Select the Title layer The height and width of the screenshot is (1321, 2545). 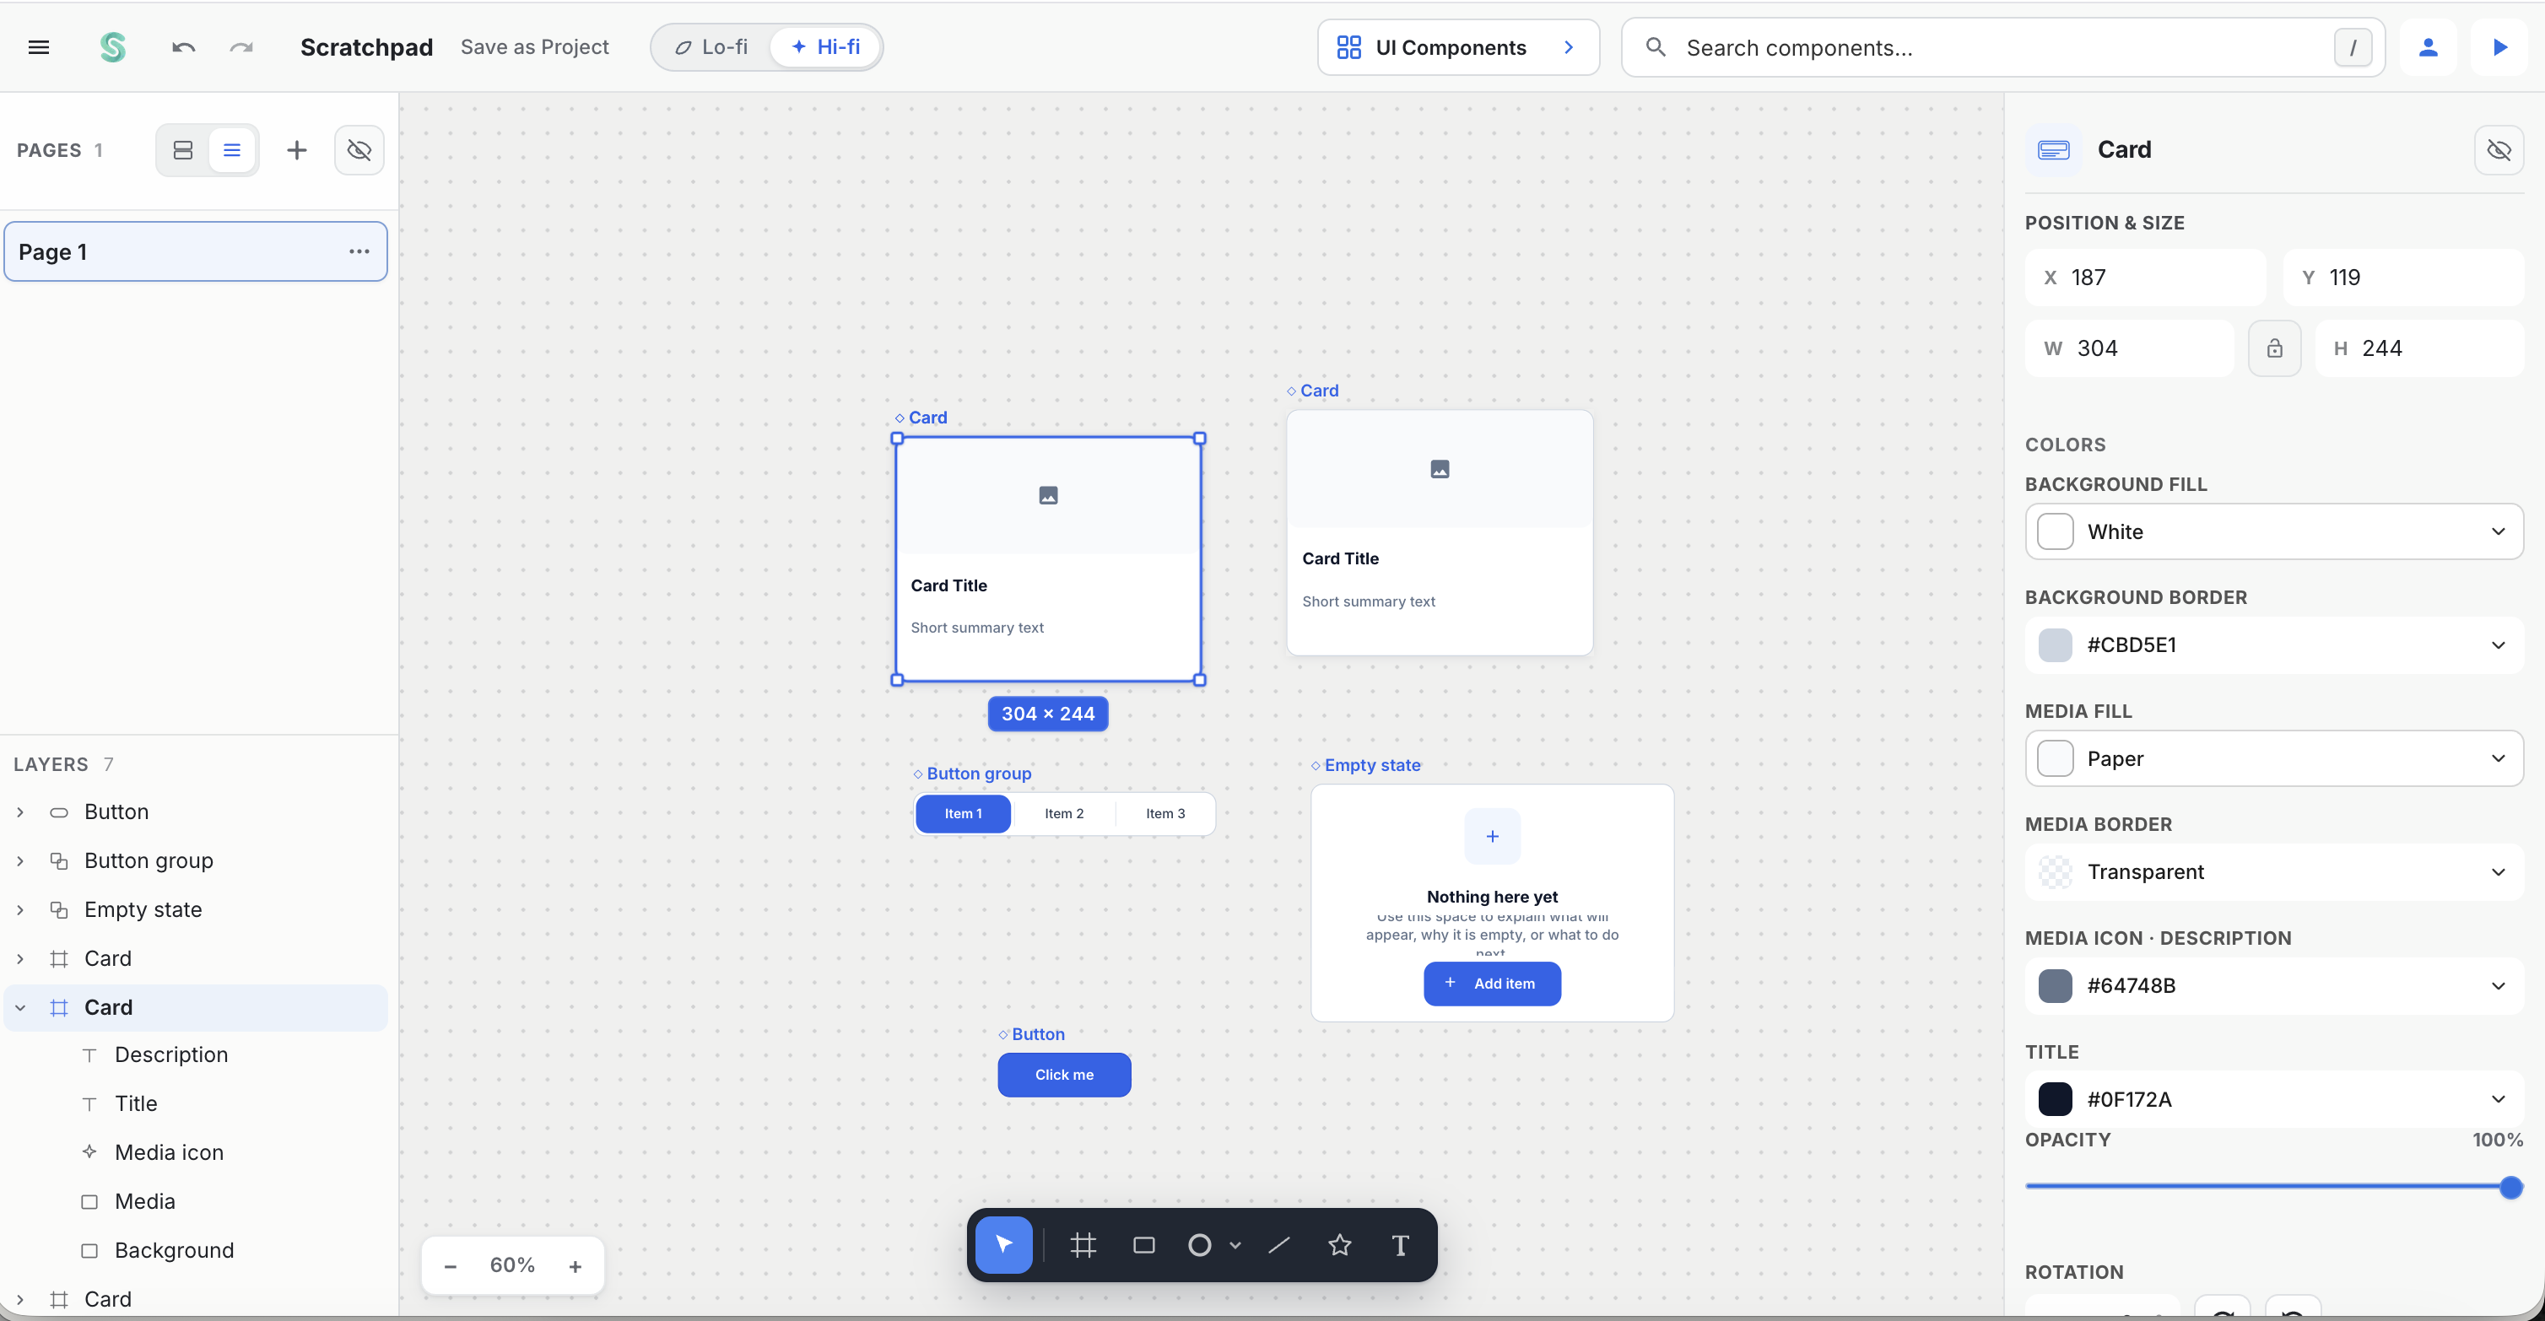pyautogui.click(x=196, y=1105)
